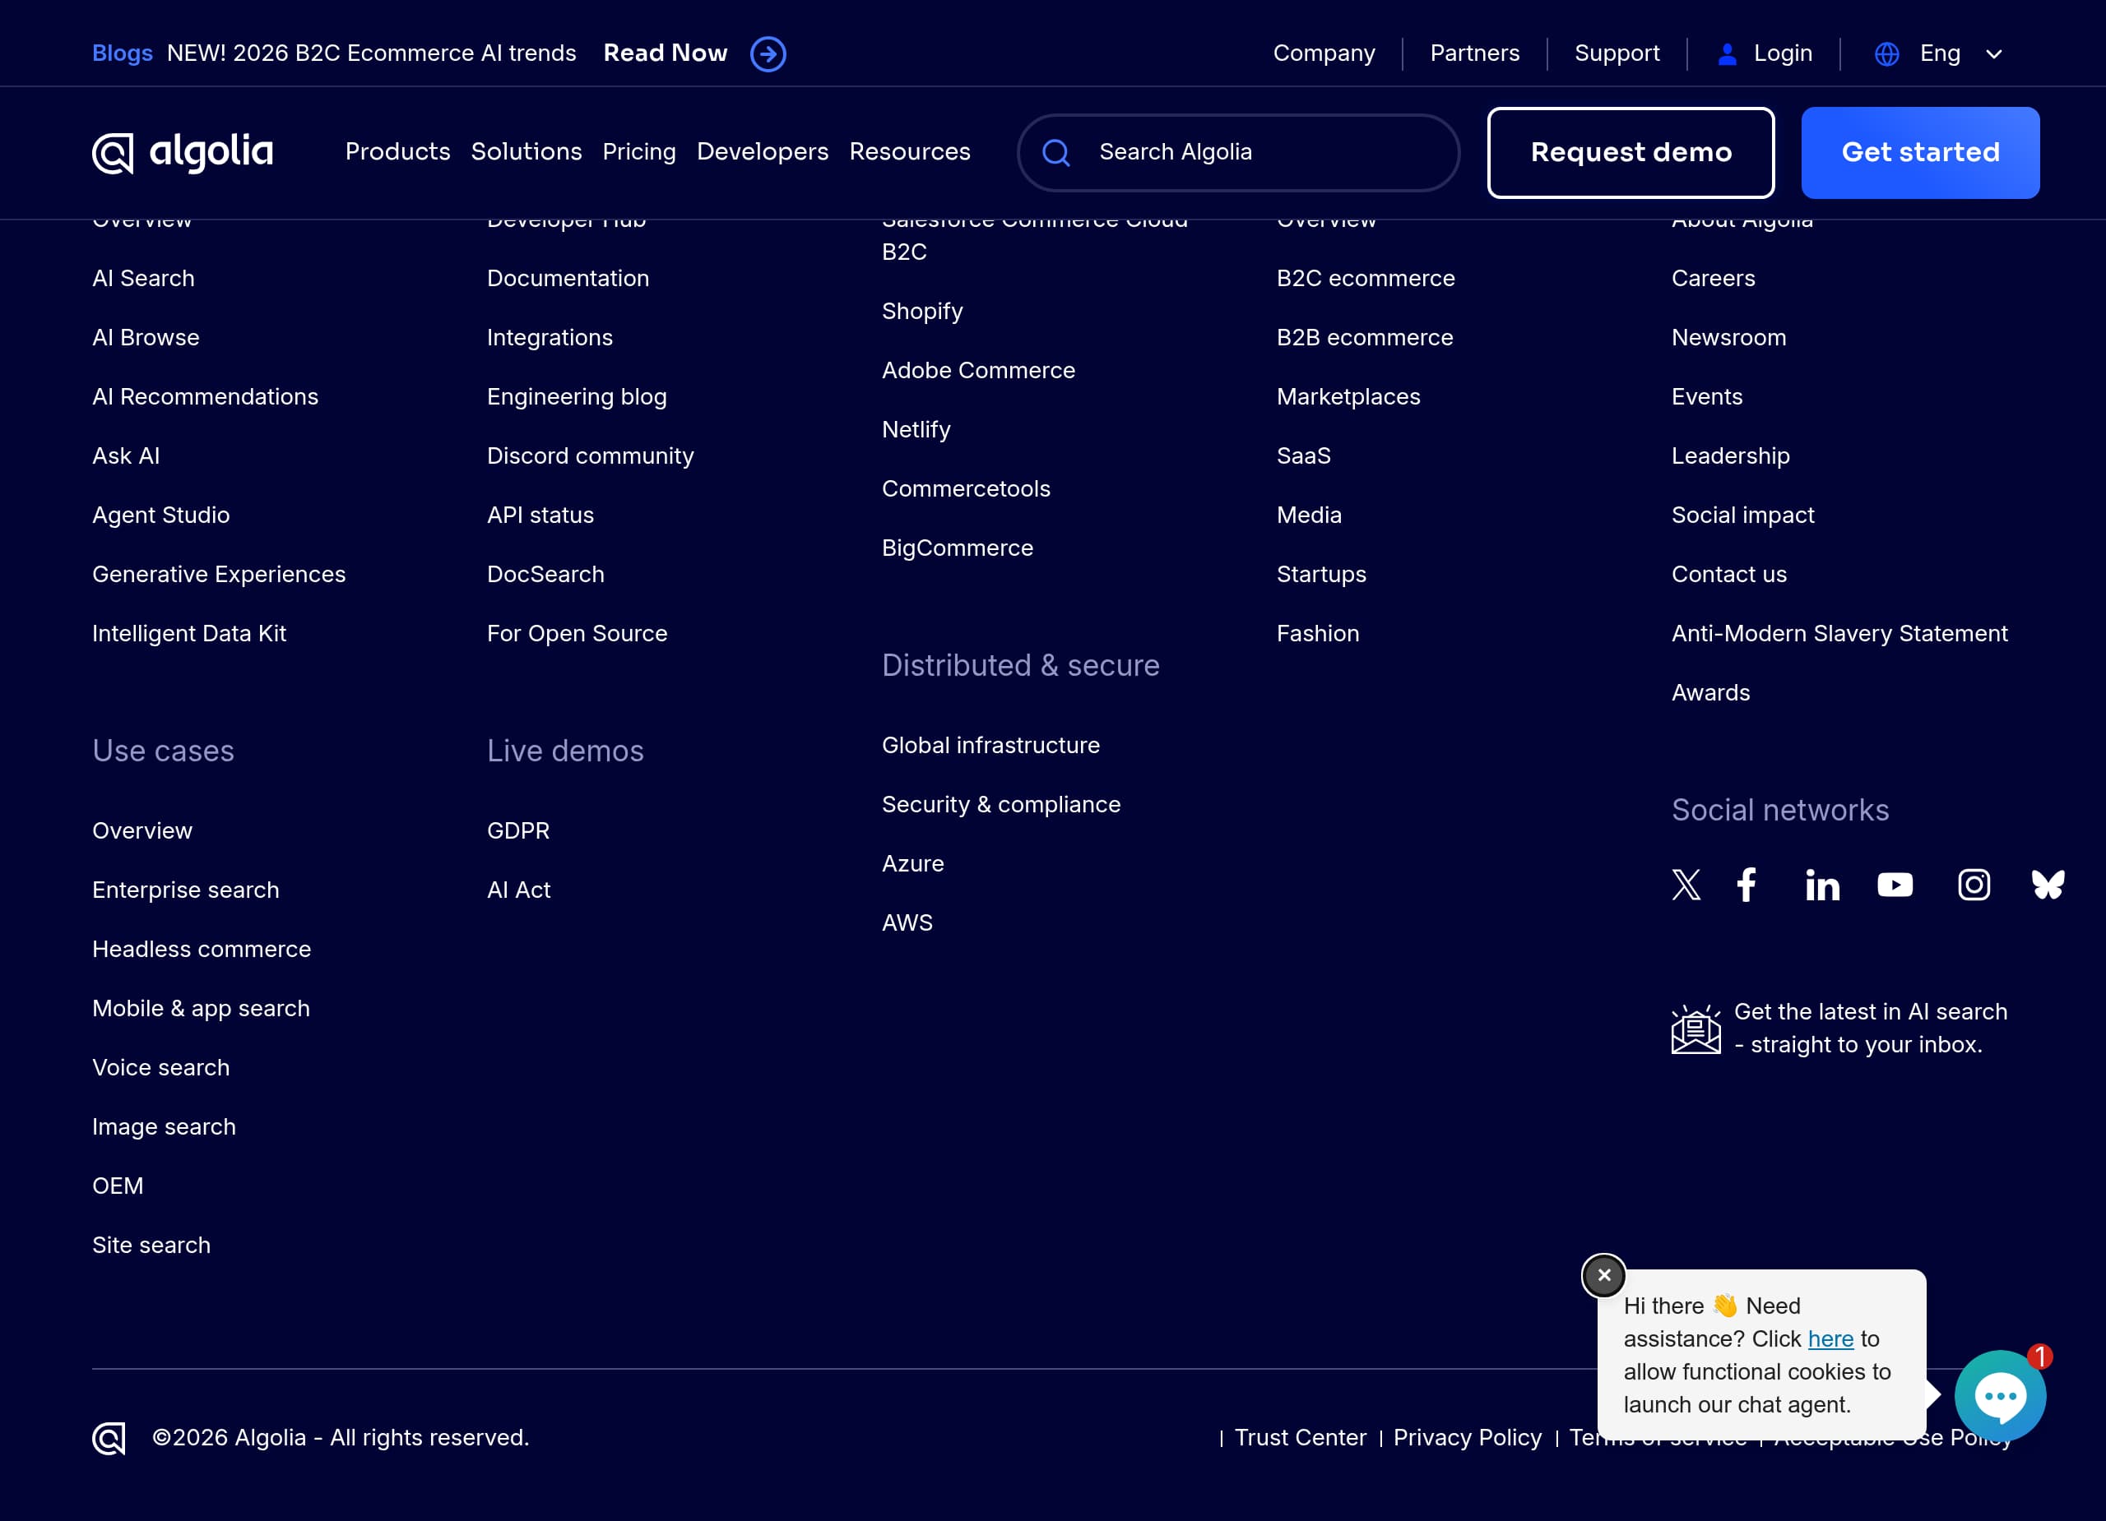This screenshot has width=2106, height=1521.
Task: Open Algolia's Facebook page icon
Action: point(1746,885)
